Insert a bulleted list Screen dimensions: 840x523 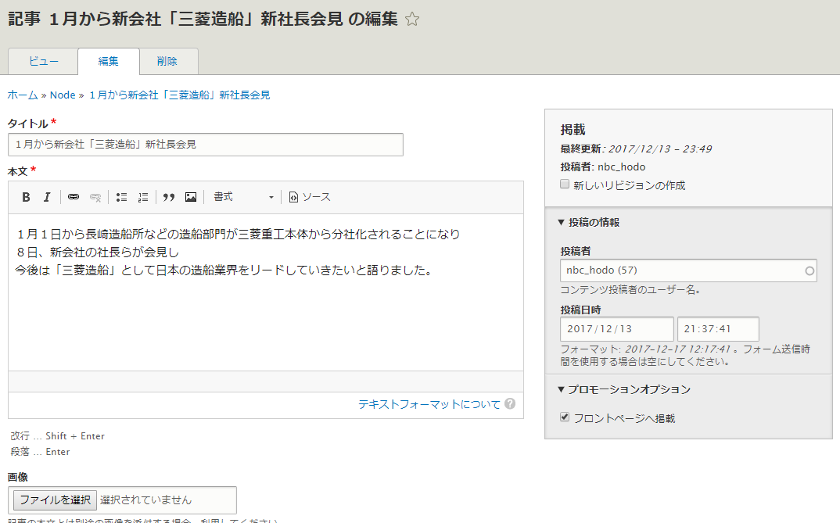pyautogui.click(x=121, y=197)
